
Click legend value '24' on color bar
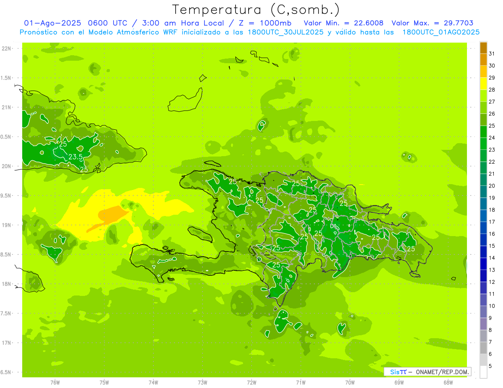(x=492, y=138)
